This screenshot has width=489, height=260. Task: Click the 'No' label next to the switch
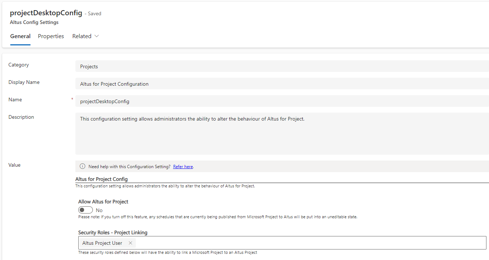tap(99, 210)
